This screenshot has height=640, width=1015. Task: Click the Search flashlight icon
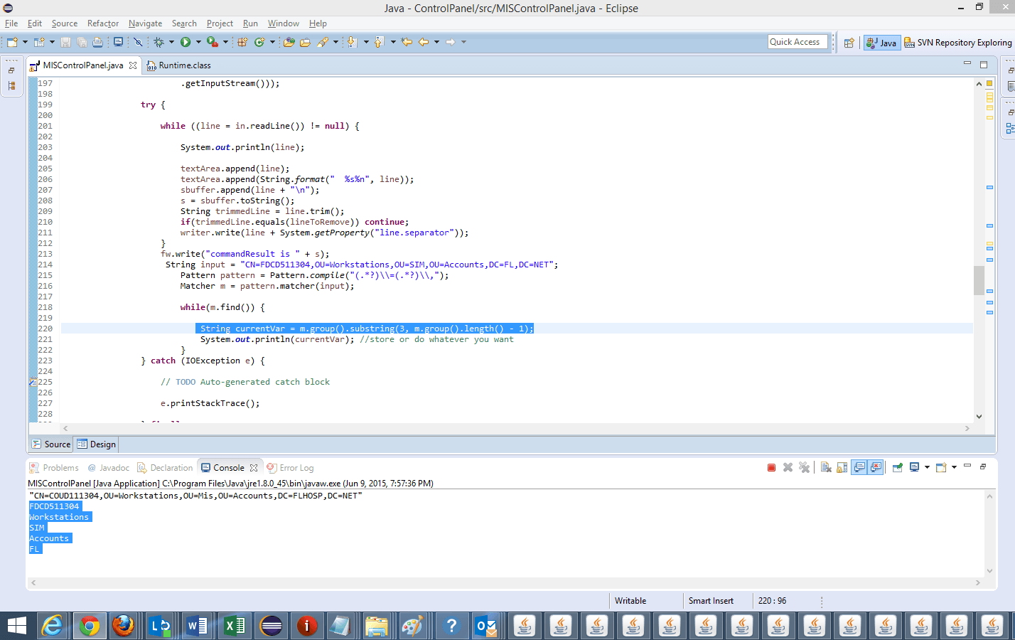pos(323,42)
